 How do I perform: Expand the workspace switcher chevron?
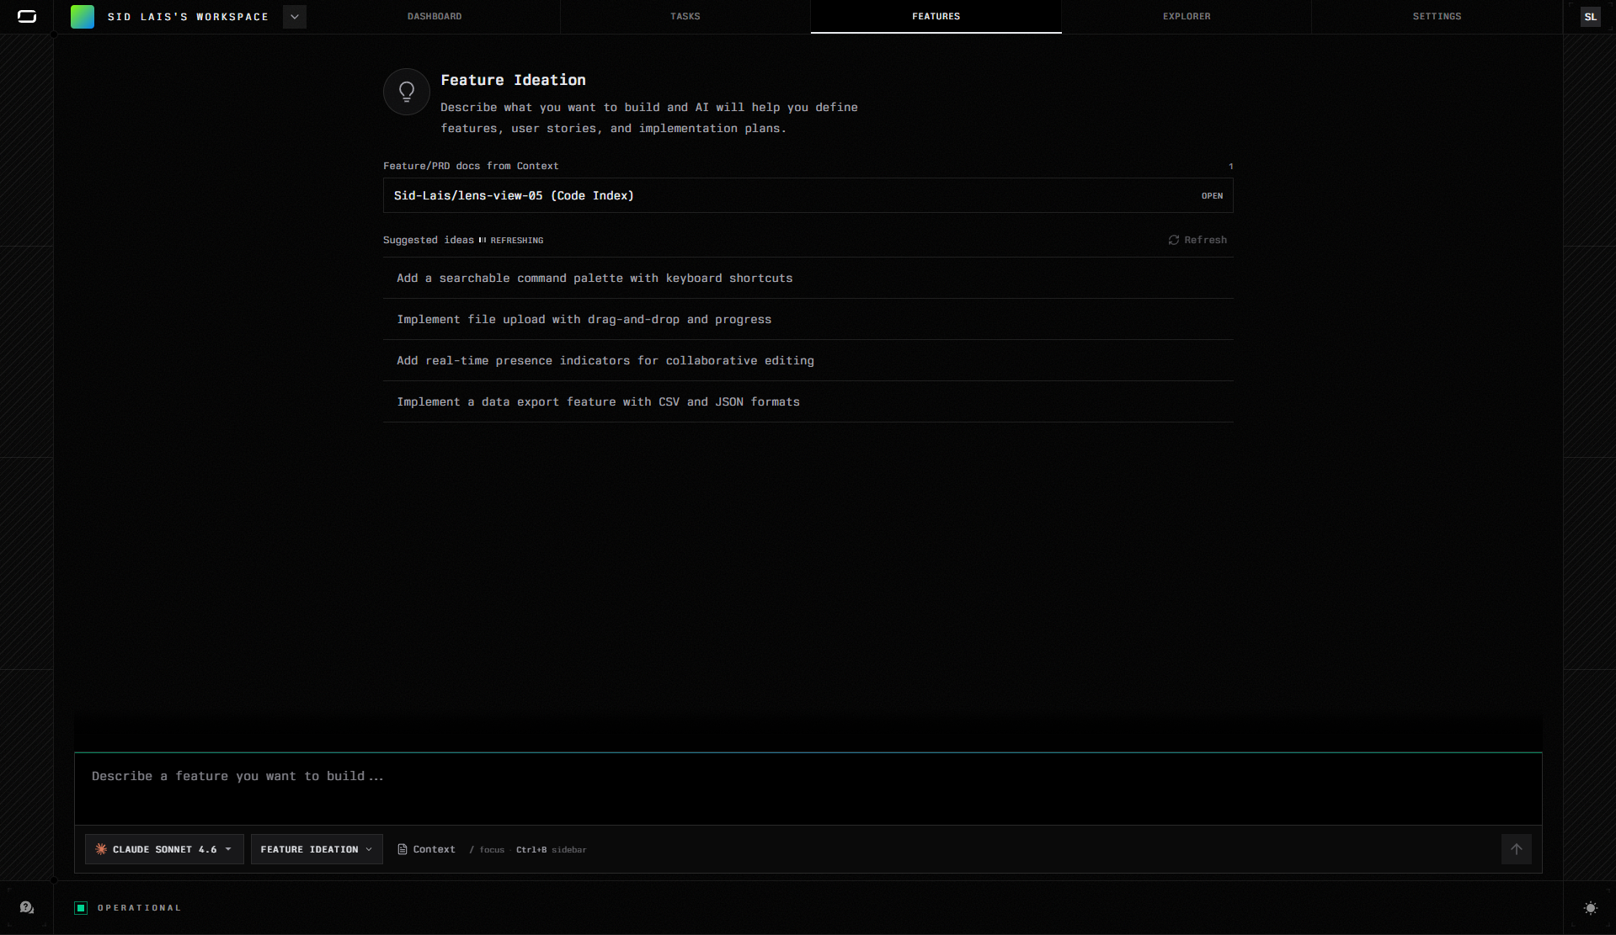[x=295, y=17]
